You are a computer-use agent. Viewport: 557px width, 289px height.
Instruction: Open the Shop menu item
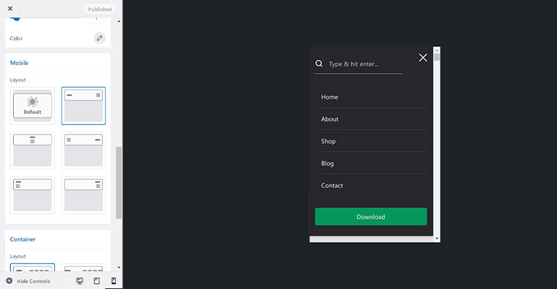click(x=328, y=141)
